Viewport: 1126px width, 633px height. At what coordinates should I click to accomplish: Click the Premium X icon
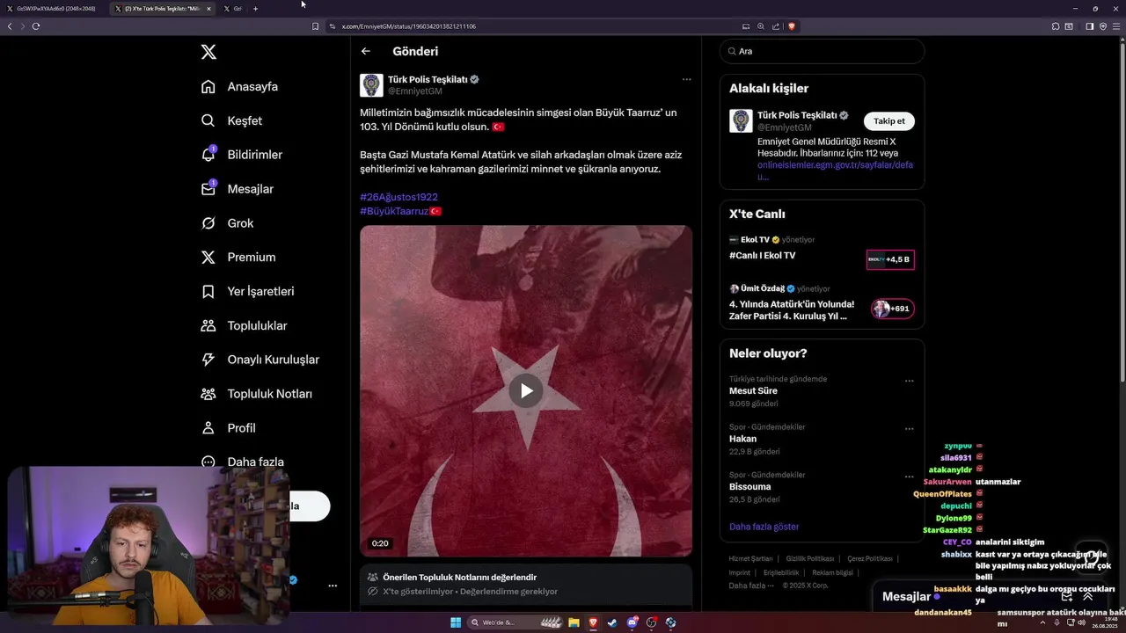tap(208, 258)
